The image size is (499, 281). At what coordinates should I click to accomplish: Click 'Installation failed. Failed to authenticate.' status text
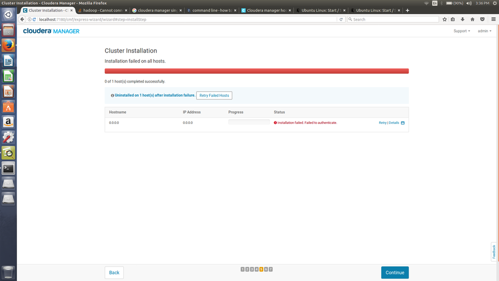307,122
